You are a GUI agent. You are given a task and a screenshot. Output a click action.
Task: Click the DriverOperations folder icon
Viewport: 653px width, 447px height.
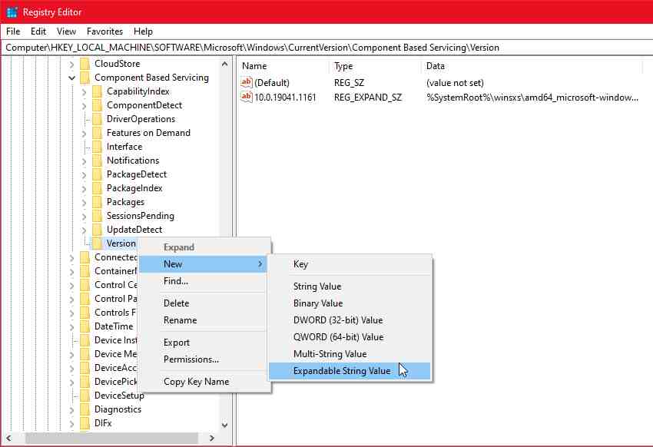click(97, 119)
